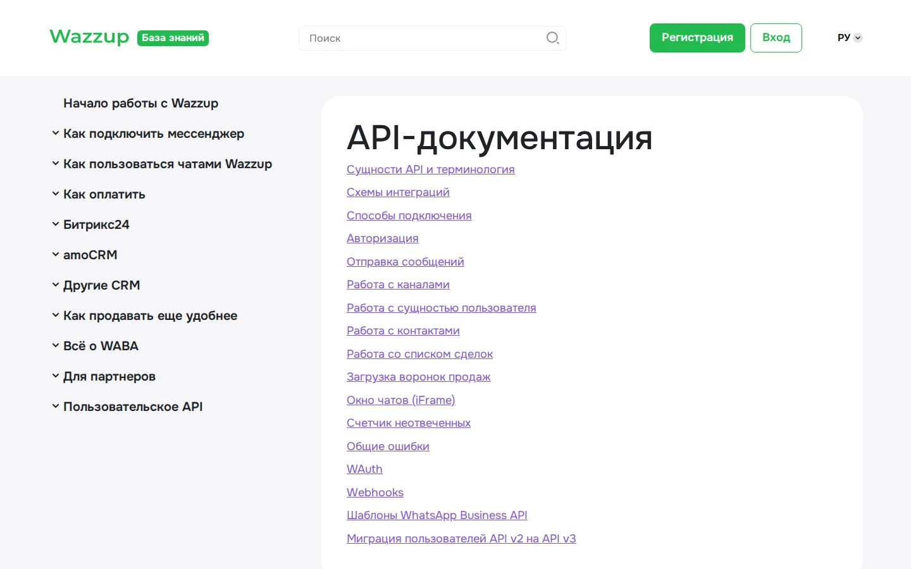Expand chevron beside Другие CRM
Image resolution: width=911 pixels, height=569 pixels.
click(x=56, y=285)
